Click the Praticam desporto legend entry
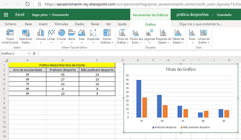This screenshot has height=140, width=241. pyautogui.click(x=164, y=127)
